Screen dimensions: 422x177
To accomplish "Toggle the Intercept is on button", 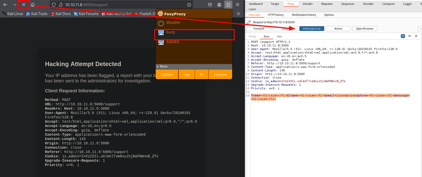I will [x=312, y=29].
